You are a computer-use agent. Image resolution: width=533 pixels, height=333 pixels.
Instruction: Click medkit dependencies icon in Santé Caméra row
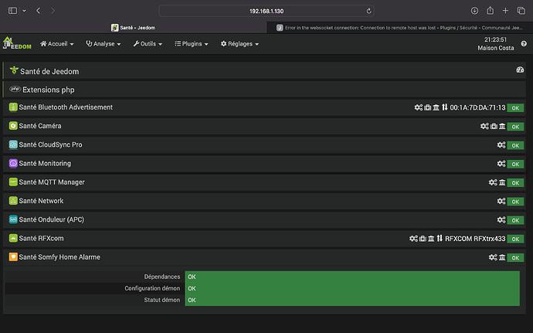coord(494,126)
